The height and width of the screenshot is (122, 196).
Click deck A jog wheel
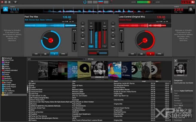click(x=51, y=40)
